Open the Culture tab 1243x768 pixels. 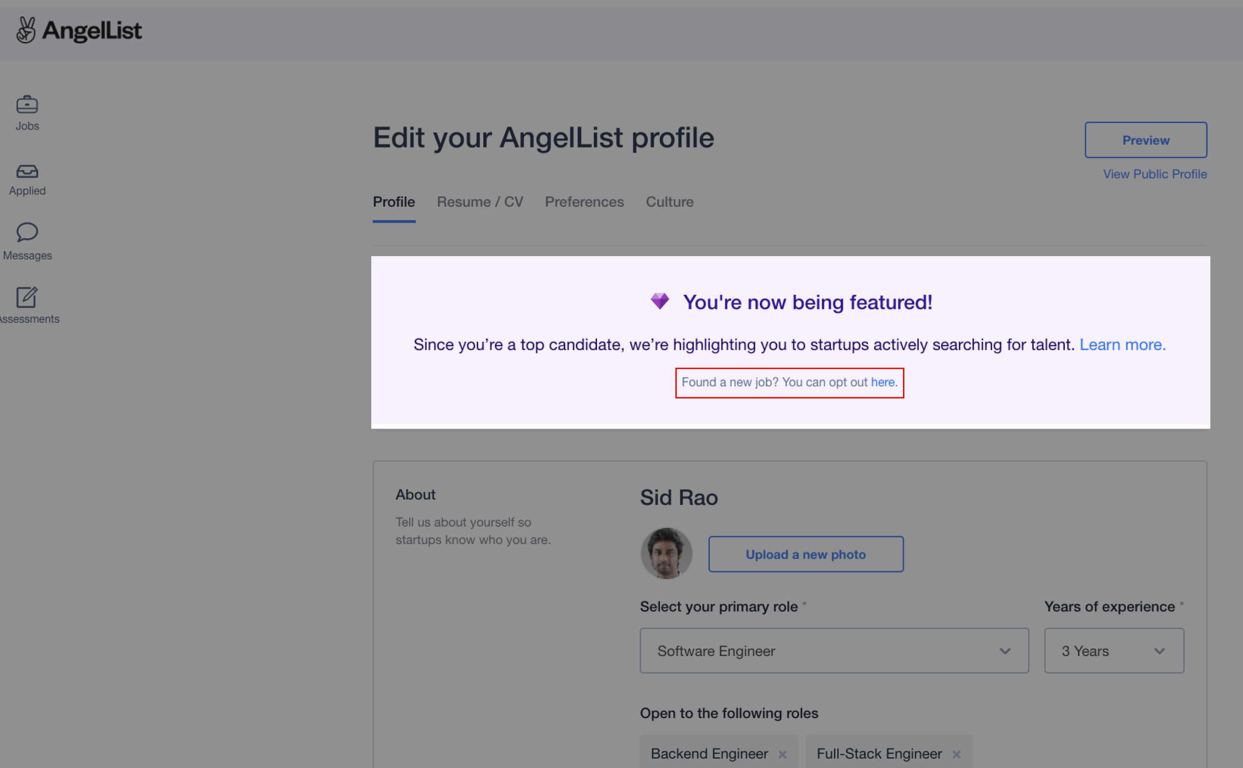click(x=669, y=202)
